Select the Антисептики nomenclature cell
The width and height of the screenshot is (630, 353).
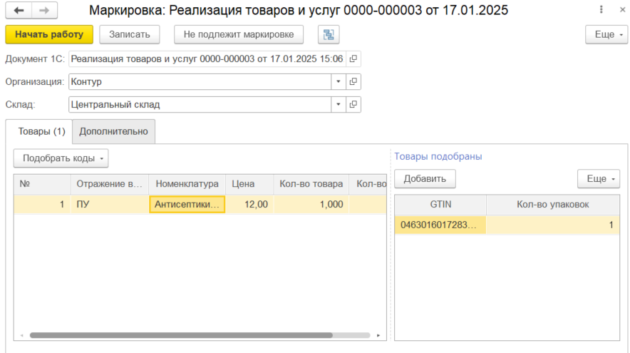tap(187, 204)
